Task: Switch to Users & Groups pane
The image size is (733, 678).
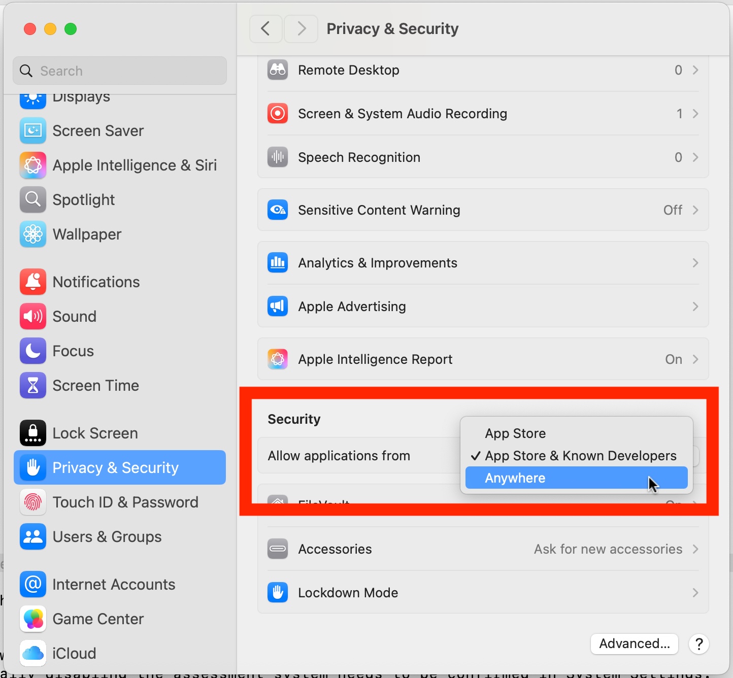Action: pos(120,537)
